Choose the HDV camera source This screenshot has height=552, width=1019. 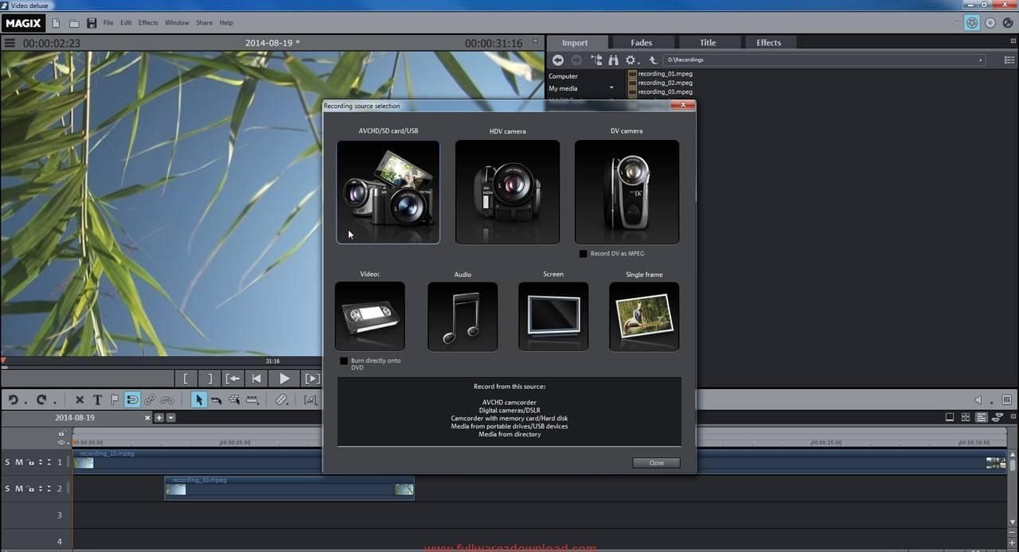[x=507, y=192]
